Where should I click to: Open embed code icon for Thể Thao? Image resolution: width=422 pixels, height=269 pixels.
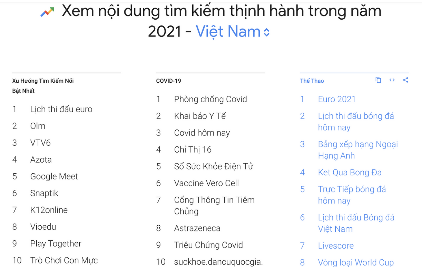coord(392,80)
